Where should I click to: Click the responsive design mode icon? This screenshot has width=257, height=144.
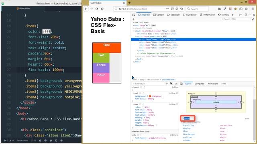pyautogui.click(x=246, y=15)
